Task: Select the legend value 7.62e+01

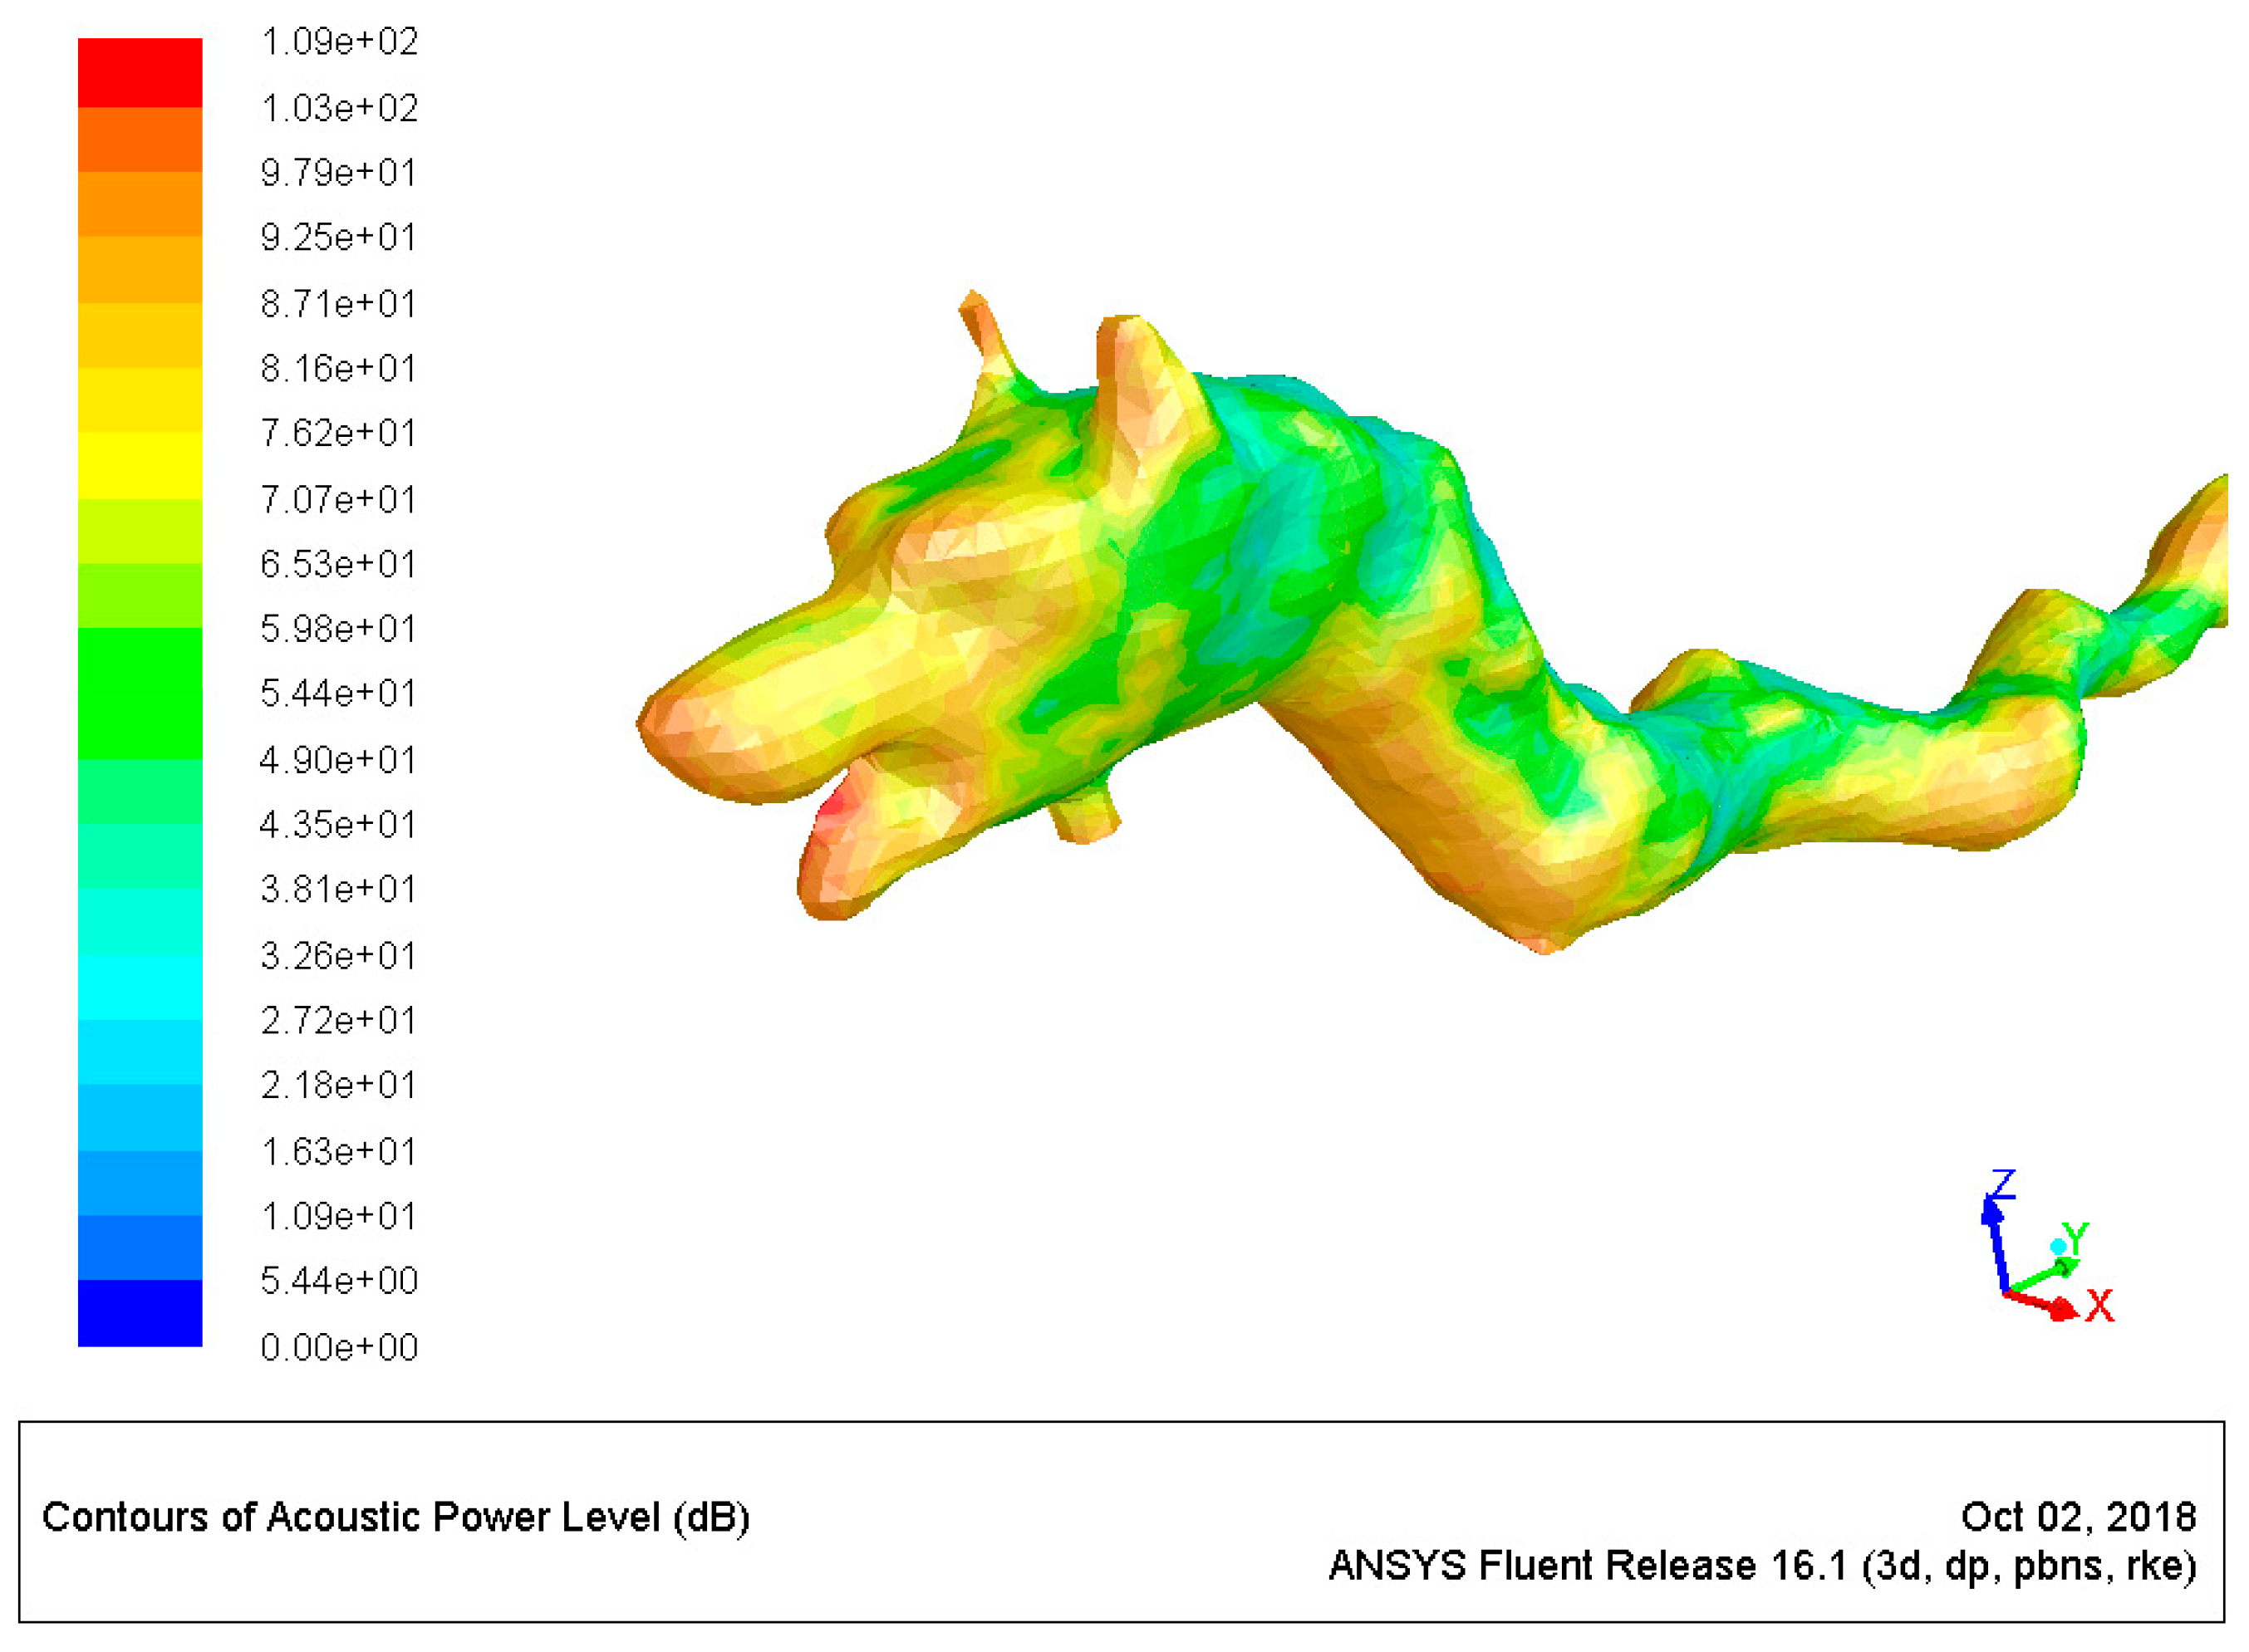Action: pyautogui.click(x=338, y=433)
